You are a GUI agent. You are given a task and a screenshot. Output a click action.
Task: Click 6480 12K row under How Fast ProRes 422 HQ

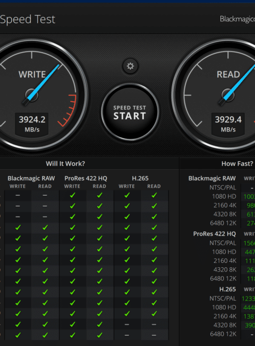point(223,278)
